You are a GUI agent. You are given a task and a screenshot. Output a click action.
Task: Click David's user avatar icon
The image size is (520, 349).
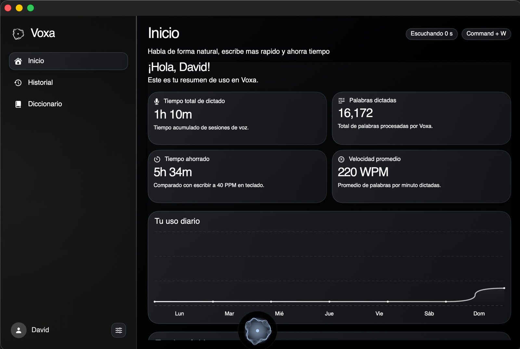(x=19, y=330)
